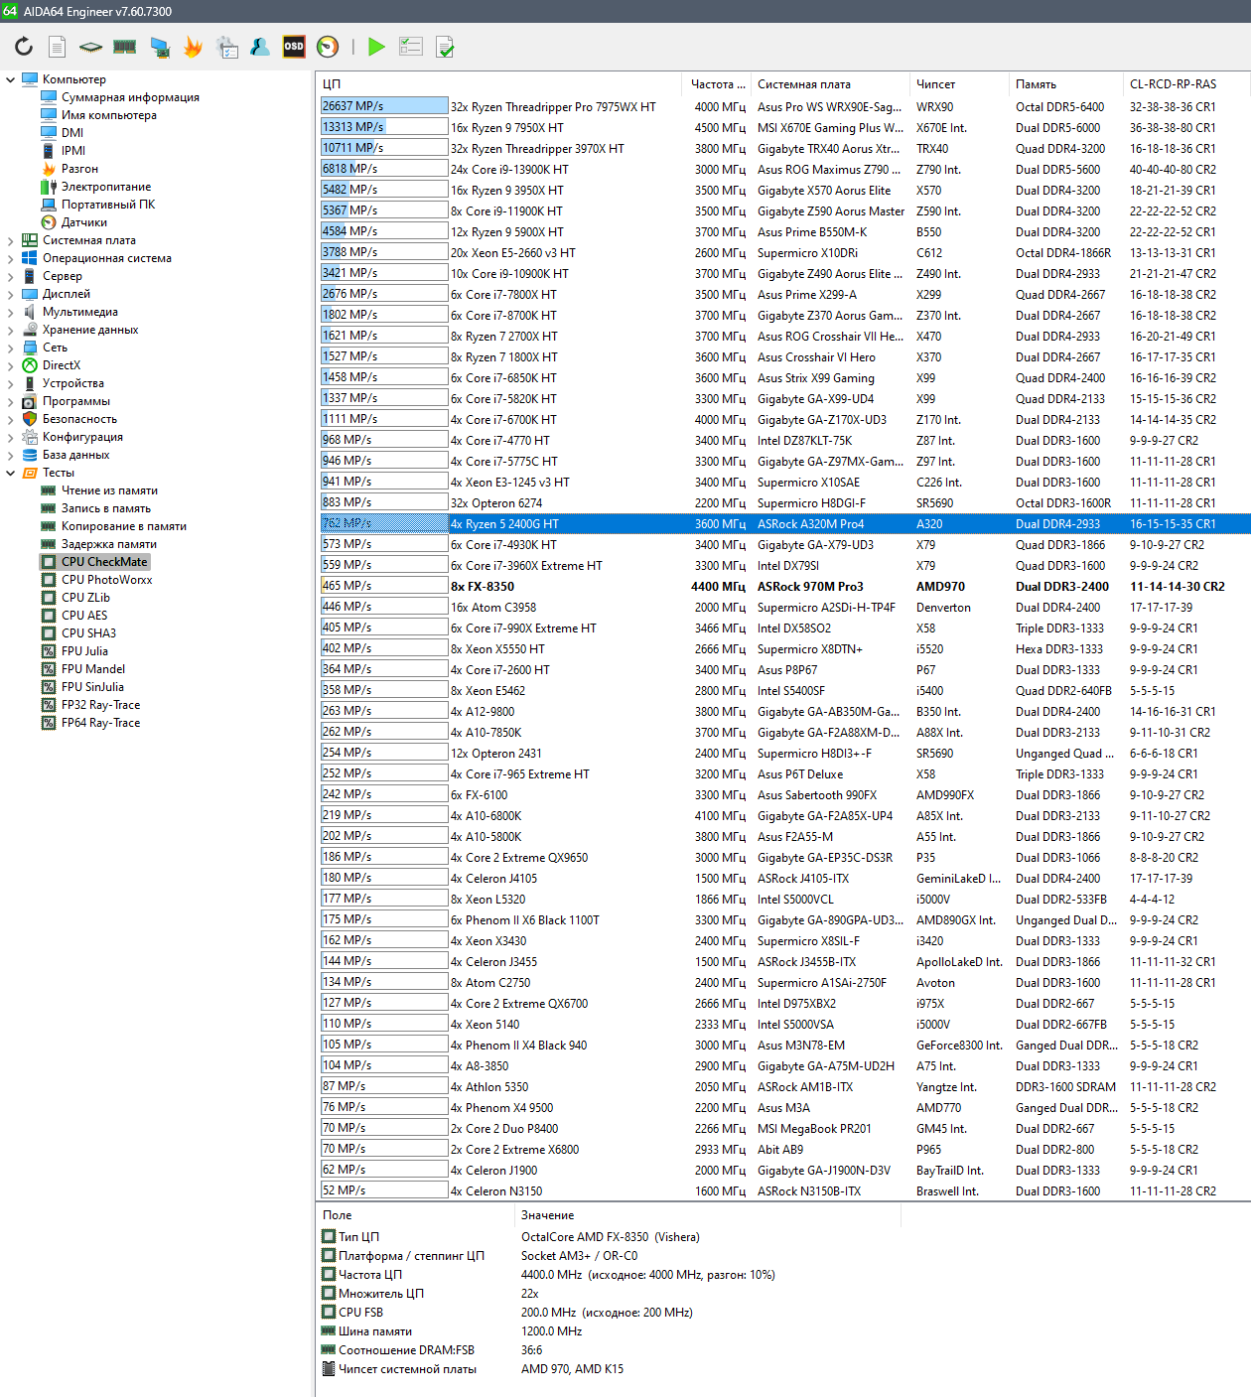Select the 8x FX-8350 result row
The height and width of the screenshot is (1397, 1251).
tap(782, 587)
